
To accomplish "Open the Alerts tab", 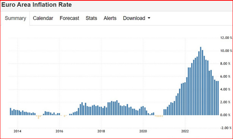I will (110, 18).
